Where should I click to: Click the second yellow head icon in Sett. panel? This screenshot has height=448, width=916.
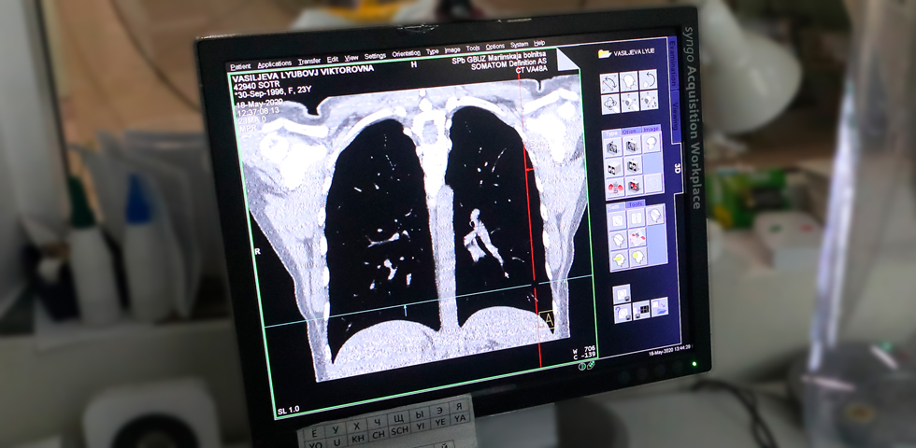638,258
